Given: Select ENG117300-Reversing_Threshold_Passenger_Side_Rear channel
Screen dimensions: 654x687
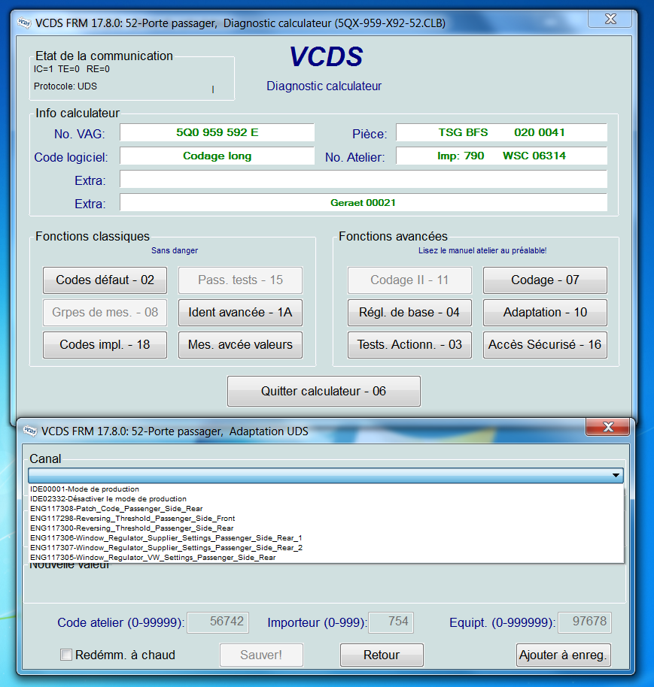Looking at the screenshot, I should tap(132, 528).
